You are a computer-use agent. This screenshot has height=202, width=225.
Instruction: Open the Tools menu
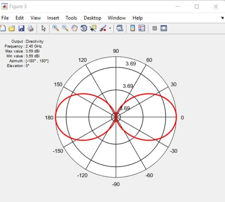point(71,18)
